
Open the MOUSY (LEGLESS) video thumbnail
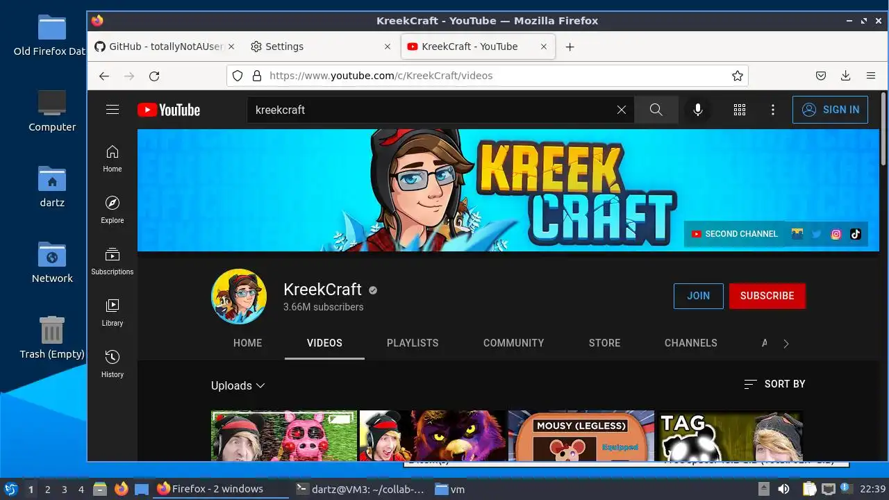click(581, 435)
